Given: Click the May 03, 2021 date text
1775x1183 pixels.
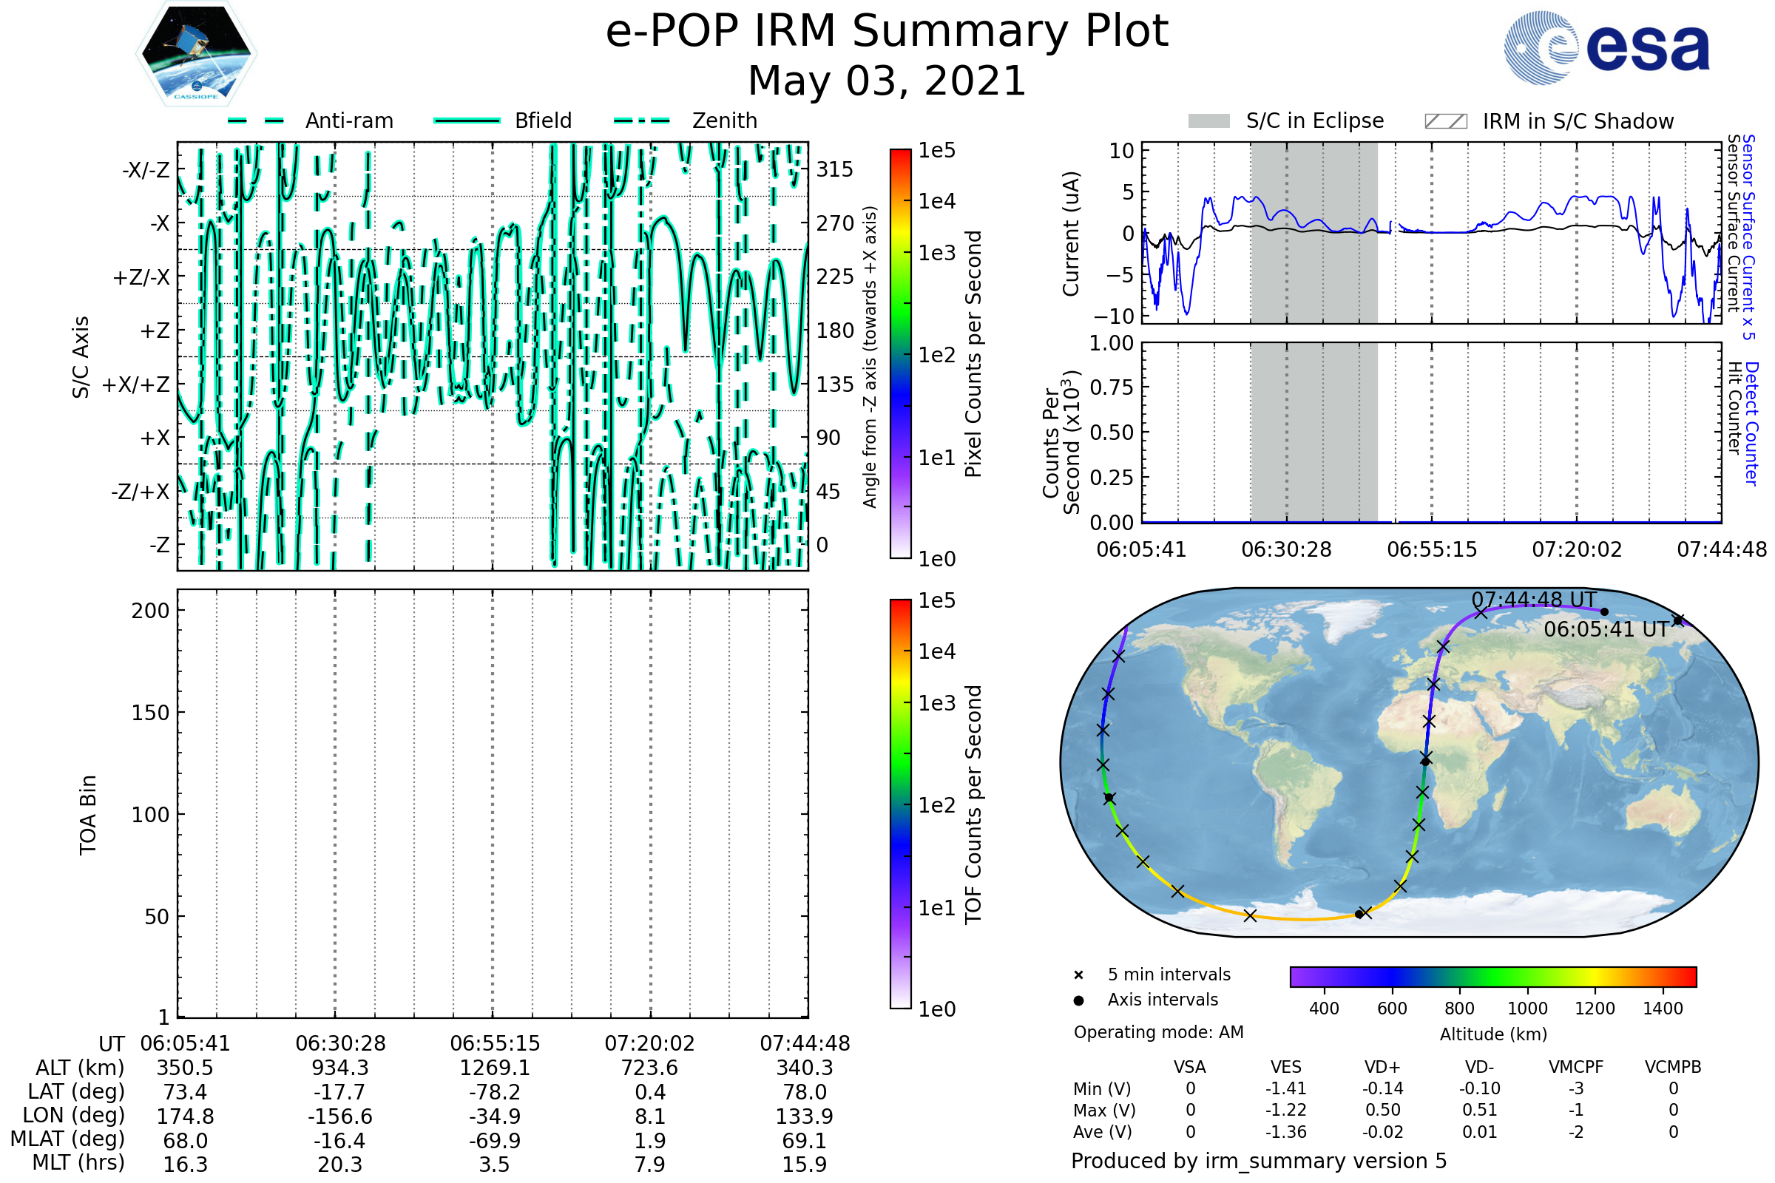Looking at the screenshot, I should click(887, 81).
